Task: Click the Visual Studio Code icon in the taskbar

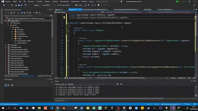Action: pyautogui.click(x=52, y=108)
